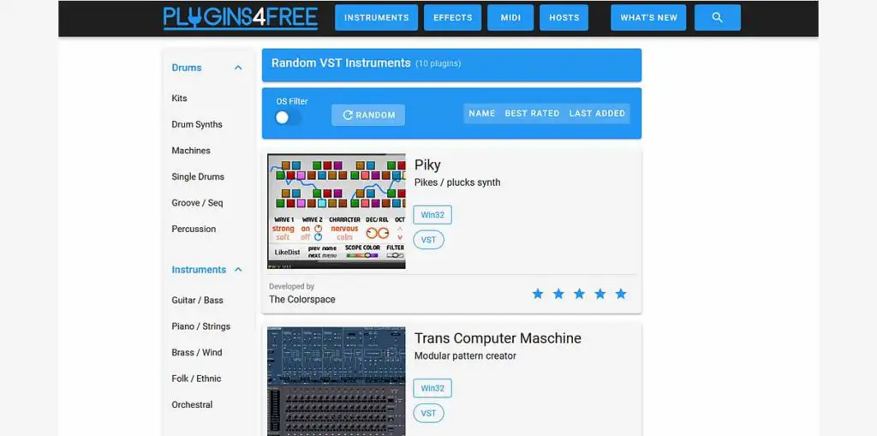Open the Effects menu
This screenshot has width=877, height=436.
coord(452,17)
